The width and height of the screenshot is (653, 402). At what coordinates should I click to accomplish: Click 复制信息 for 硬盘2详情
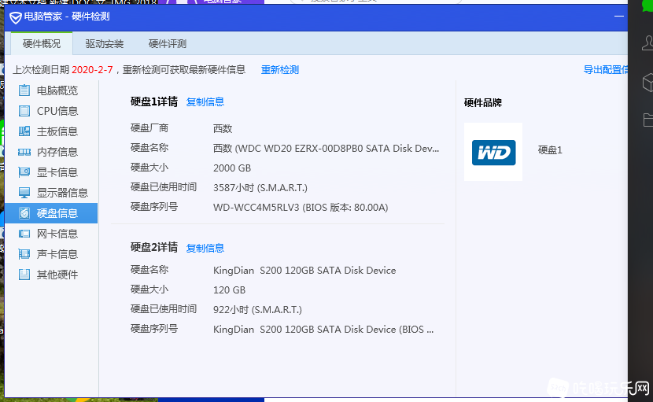pos(205,248)
